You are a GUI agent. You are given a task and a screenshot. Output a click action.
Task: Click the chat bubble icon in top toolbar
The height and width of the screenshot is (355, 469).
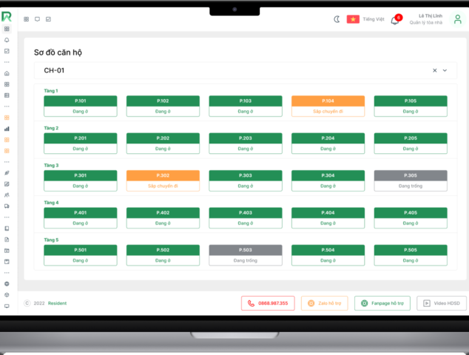pyautogui.click(x=37, y=19)
